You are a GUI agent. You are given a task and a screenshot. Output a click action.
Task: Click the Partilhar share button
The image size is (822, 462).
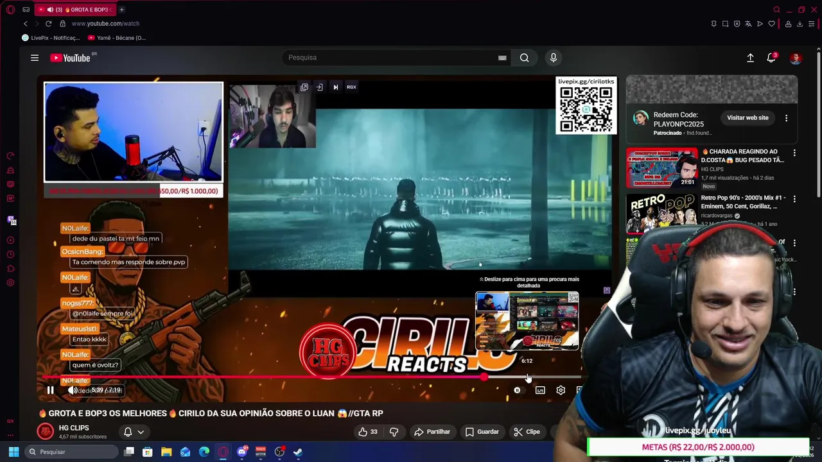(x=432, y=432)
